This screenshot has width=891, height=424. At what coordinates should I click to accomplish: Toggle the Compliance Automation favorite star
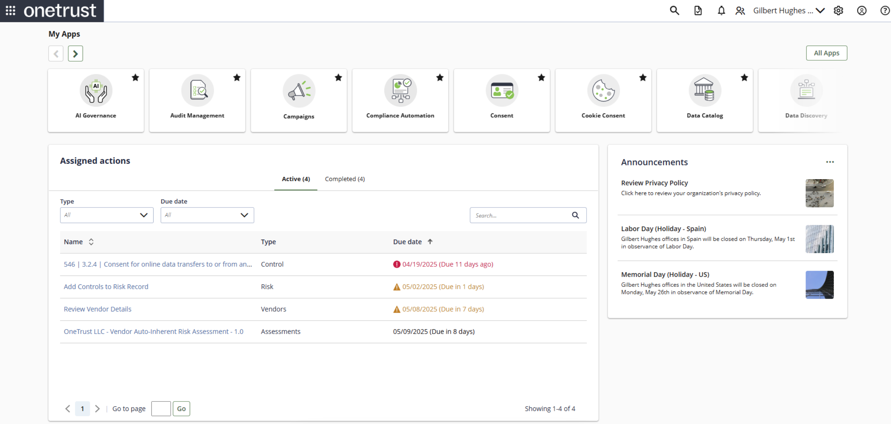point(440,77)
